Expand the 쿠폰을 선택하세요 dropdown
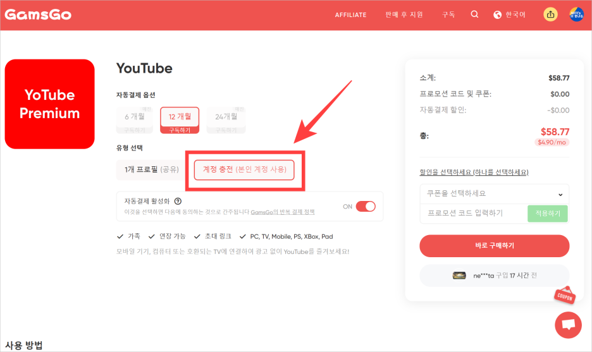The height and width of the screenshot is (352, 592). pyautogui.click(x=494, y=194)
